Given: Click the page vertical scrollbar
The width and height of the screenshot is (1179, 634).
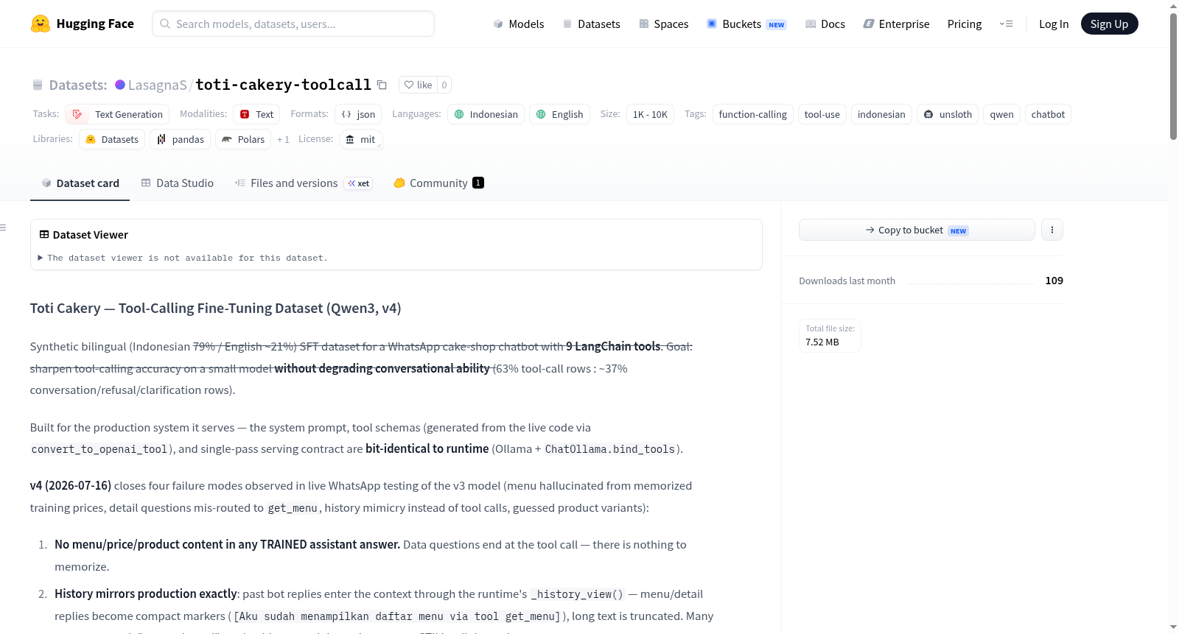Looking at the screenshot, I should point(1173,77).
